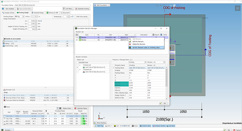242x131 pixels.
Task: Click the Lx spinner arrows
Action: click(36, 21)
